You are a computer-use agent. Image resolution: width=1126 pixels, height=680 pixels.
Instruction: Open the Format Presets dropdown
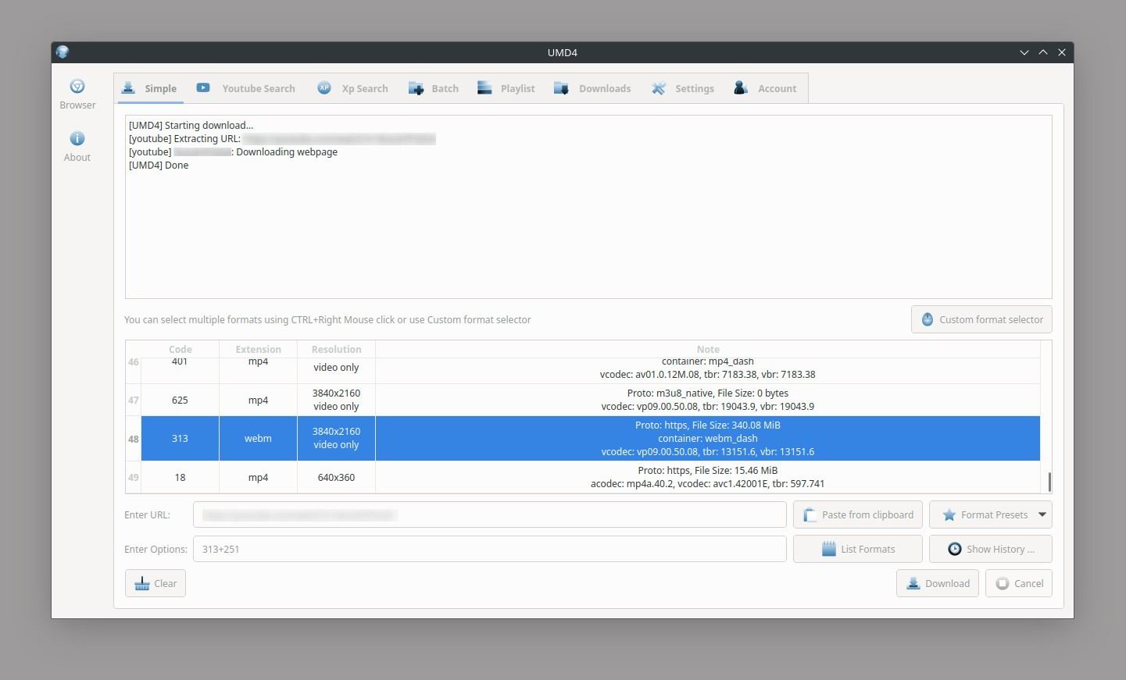(991, 515)
